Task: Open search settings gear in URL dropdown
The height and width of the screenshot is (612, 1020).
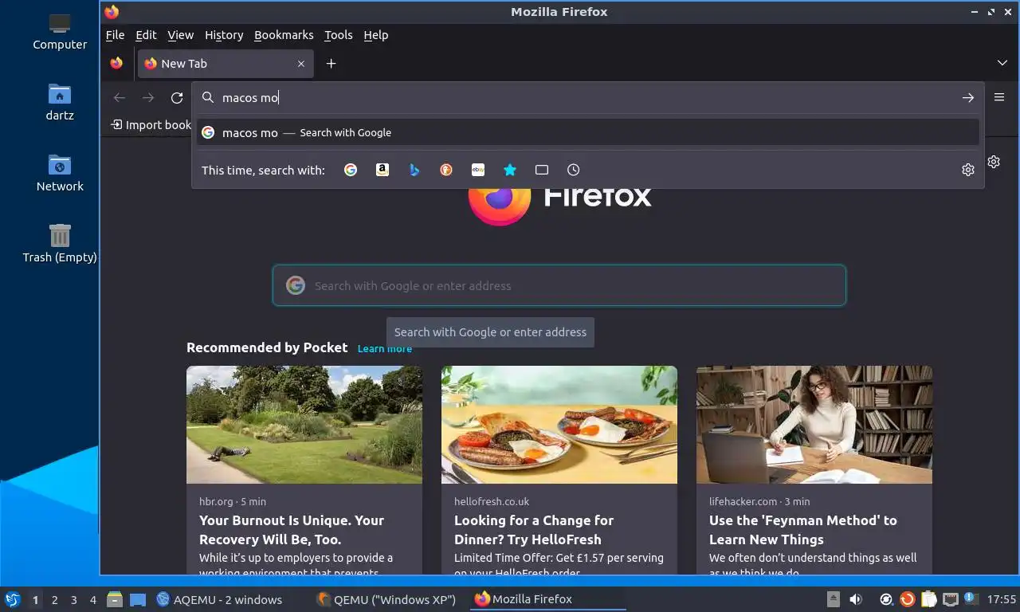Action: pyautogui.click(x=968, y=170)
